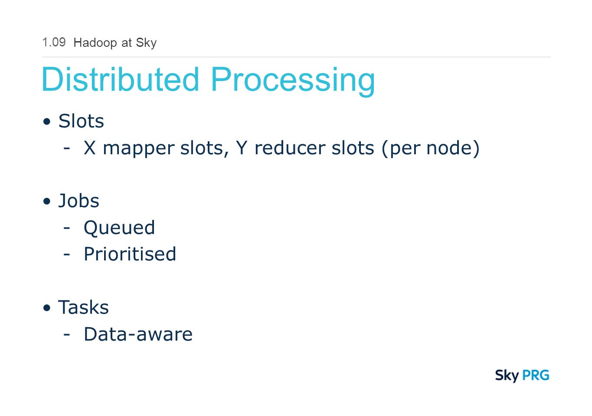Click the Prioritised sub-bullet
The image size is (592, 416).
pyautogui.click(x=130, y=254)
